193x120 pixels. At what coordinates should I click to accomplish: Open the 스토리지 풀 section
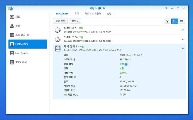(19, 35)
